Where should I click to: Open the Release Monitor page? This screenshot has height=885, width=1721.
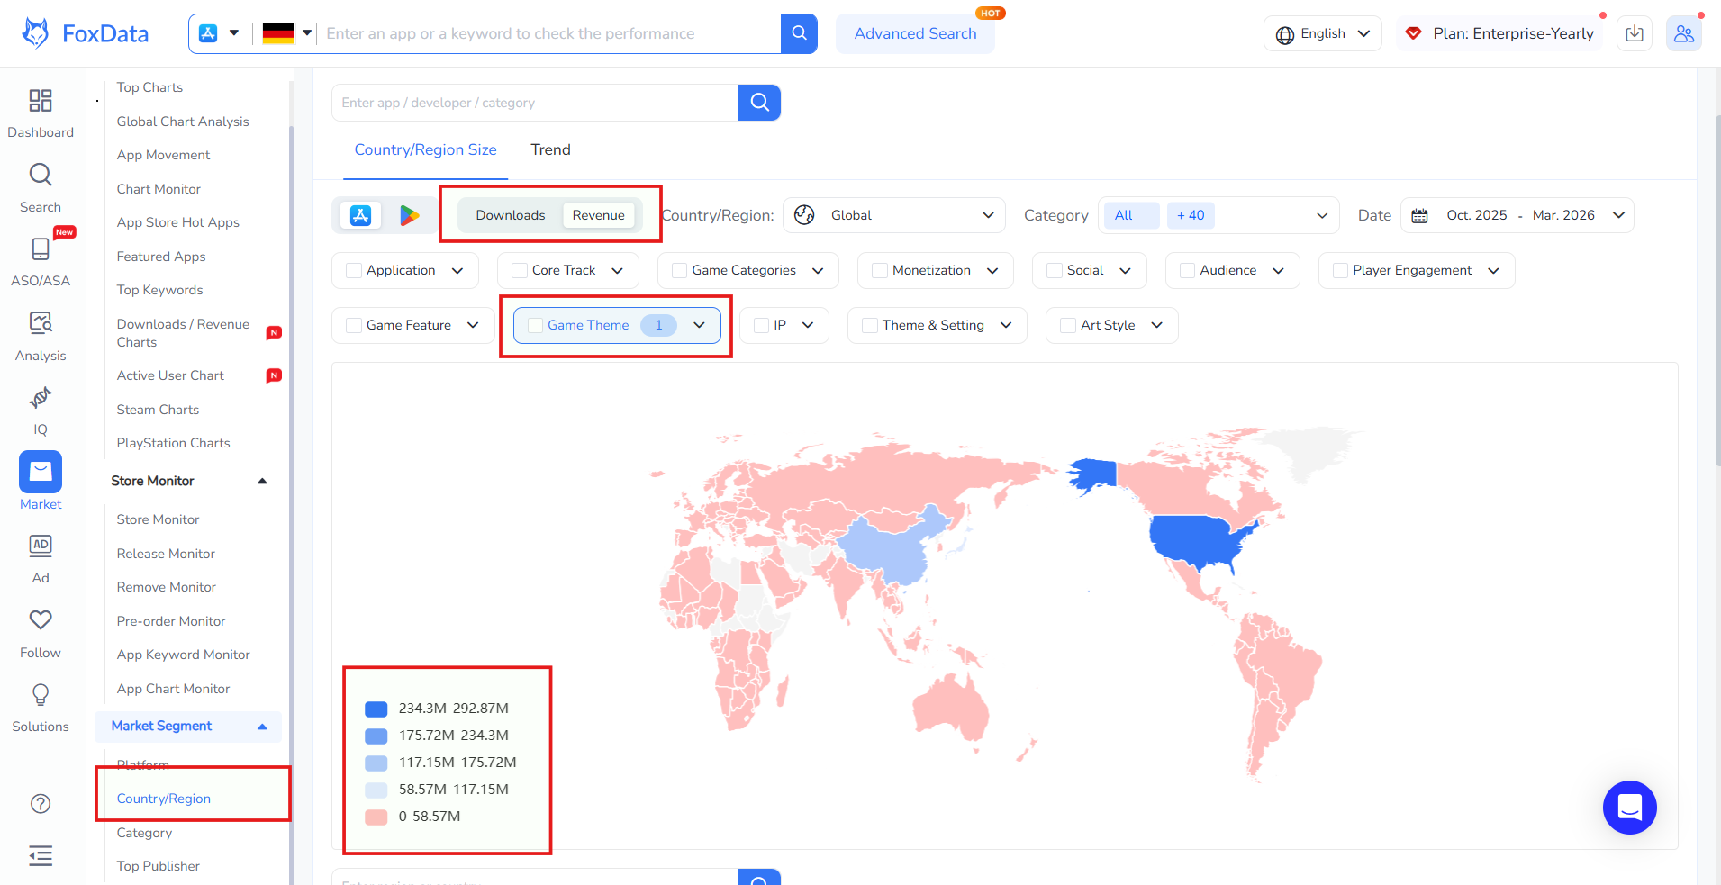tap(165, 553)
